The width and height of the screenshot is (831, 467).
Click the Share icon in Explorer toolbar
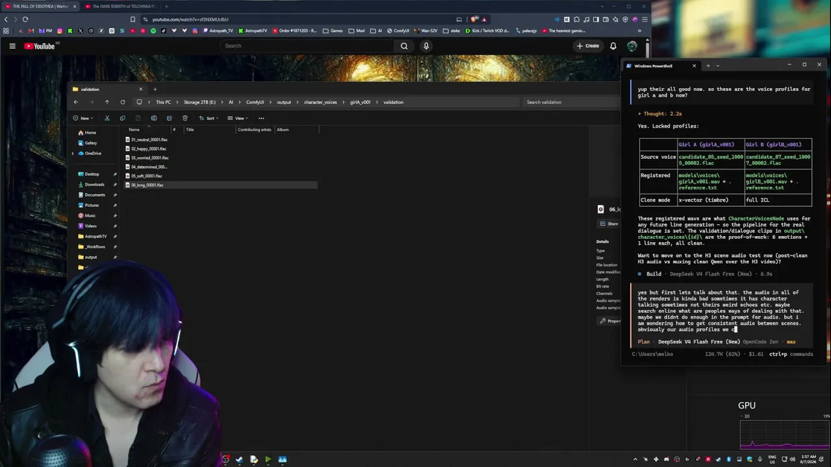tap(169, 118)
